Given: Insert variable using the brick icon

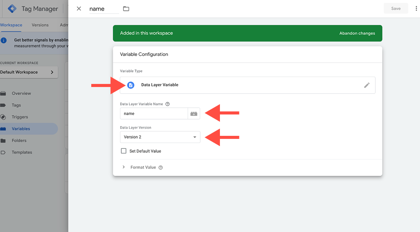Looking at the screenshot, I should click(194, 114).
